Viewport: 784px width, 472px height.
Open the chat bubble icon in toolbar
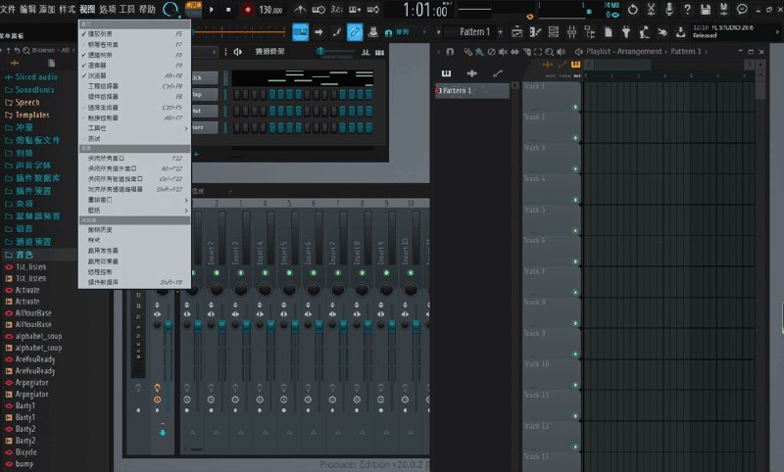[742, 9]
